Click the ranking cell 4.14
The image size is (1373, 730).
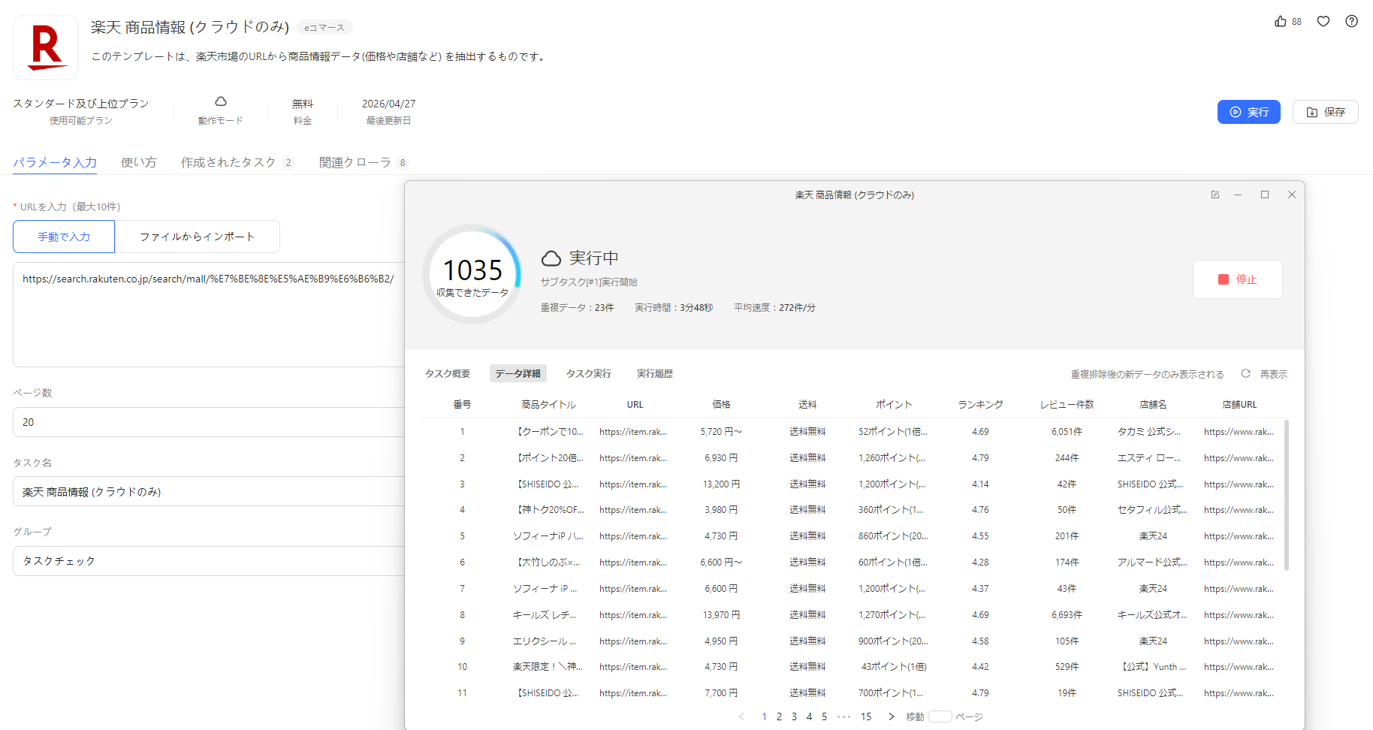click(980, 484)
